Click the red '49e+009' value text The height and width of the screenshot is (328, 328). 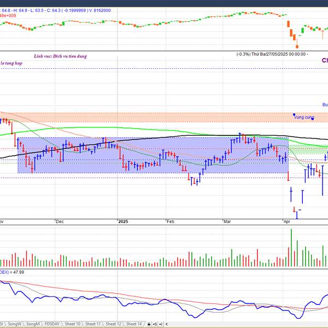[8, 16]
